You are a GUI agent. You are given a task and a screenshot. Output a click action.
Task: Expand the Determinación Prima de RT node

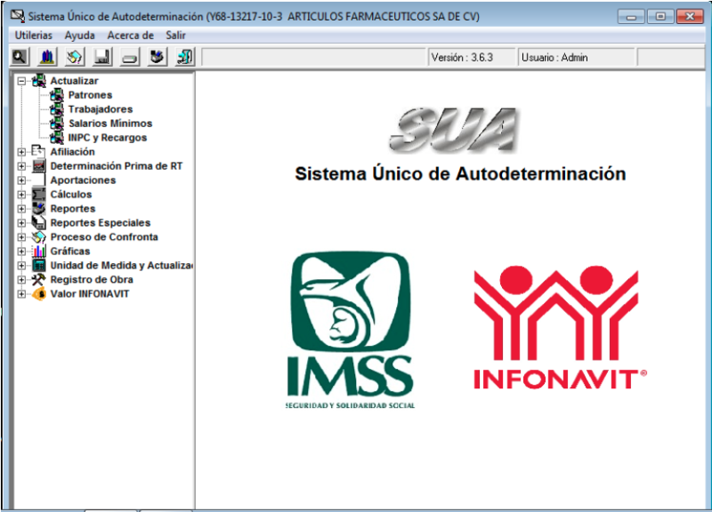pyautogui.click(x=21, y=166)
